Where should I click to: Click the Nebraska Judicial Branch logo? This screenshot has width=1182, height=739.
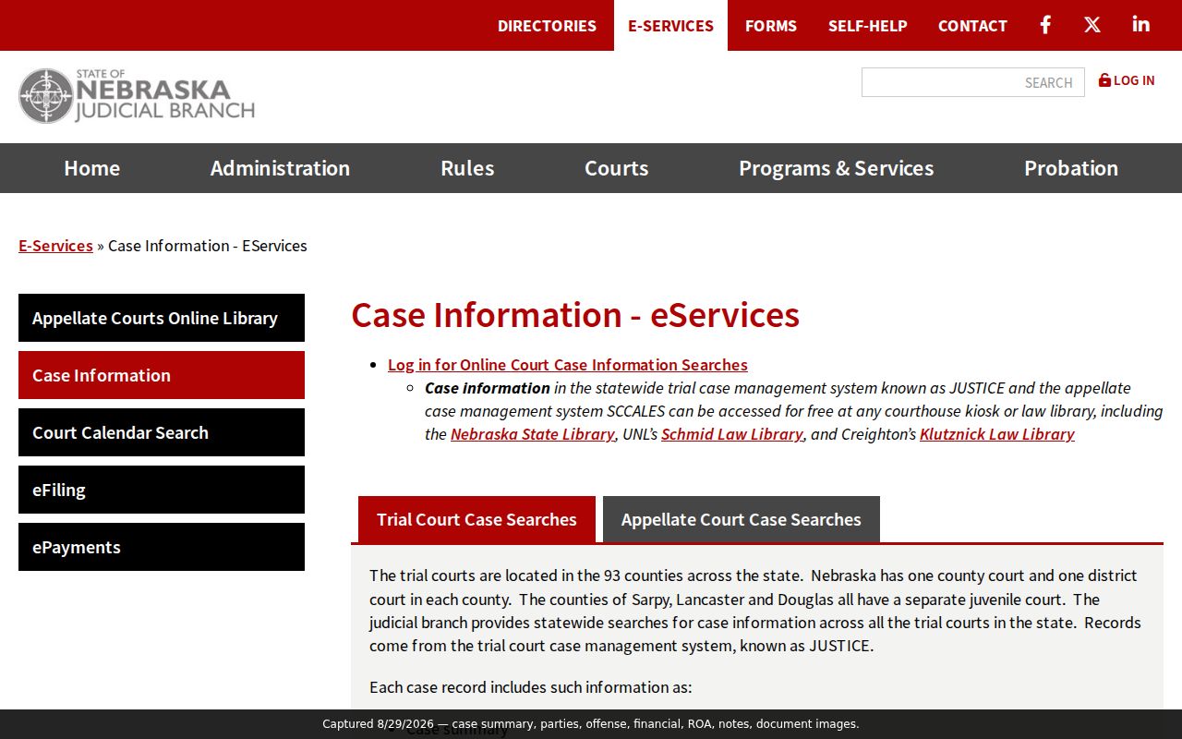pos(137,96)
